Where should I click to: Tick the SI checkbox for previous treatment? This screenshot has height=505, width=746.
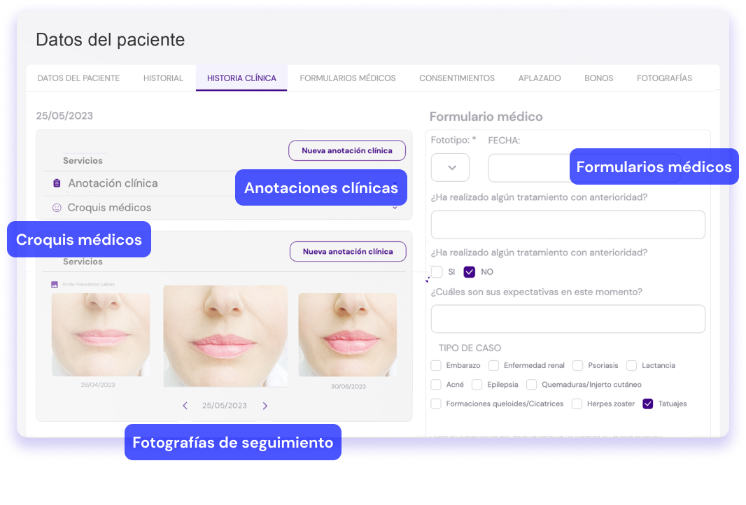[437, 271]
